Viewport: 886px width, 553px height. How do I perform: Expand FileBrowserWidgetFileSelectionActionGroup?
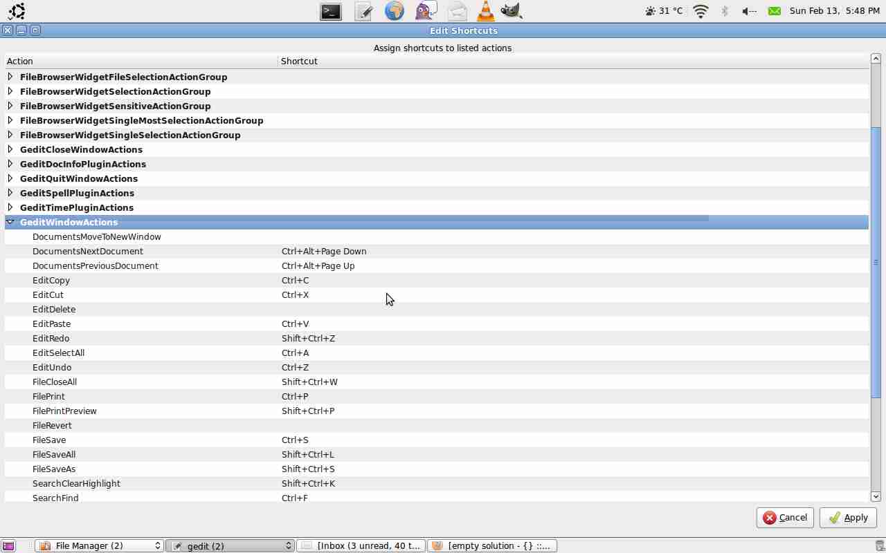pyautogui.click(x=10, y=77)
